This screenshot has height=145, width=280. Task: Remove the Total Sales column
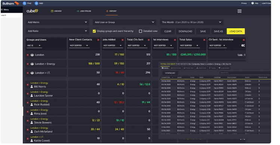click(x=204, y=40)
